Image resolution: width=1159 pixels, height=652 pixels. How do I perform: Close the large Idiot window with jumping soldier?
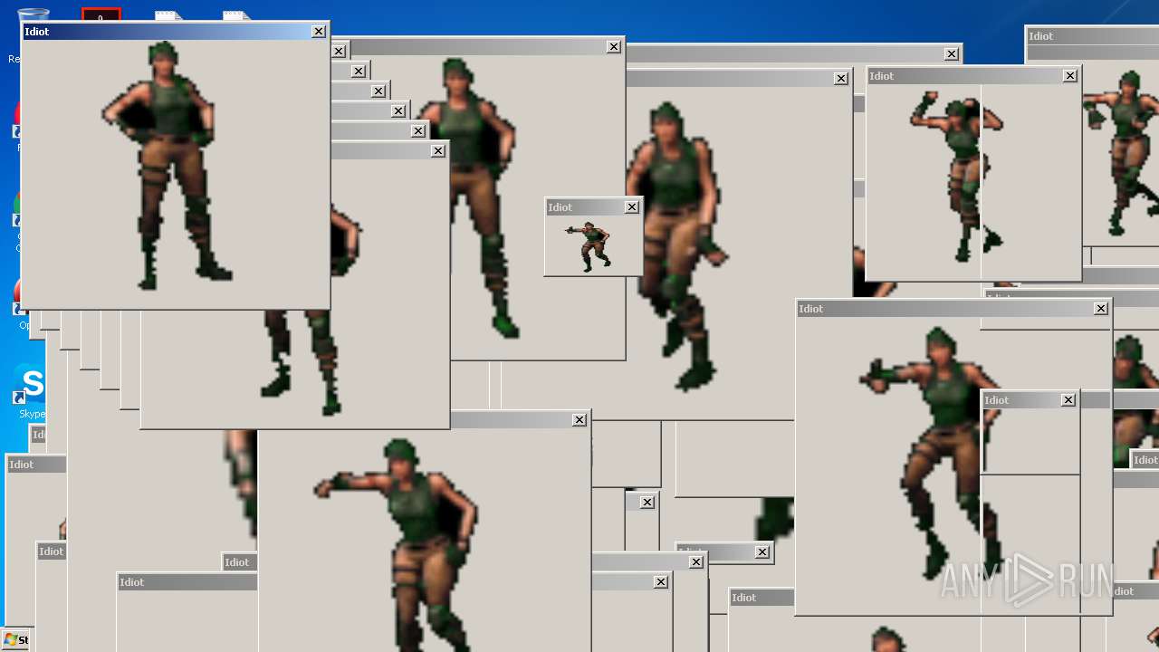click(1101, 309)
